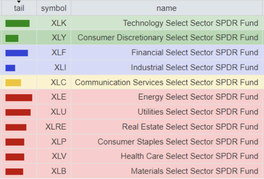Image resolution: width=264 pixels, height=179 pixels.
Task: Open Financial Select Sector SPDR Fund row
Action: point(195,53)
